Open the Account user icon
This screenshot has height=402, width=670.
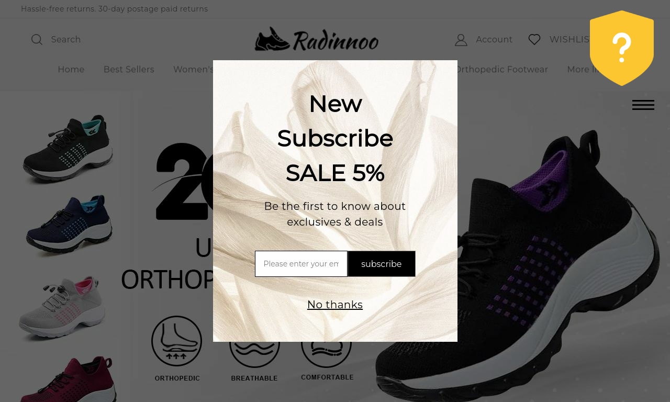coord(461,40)
